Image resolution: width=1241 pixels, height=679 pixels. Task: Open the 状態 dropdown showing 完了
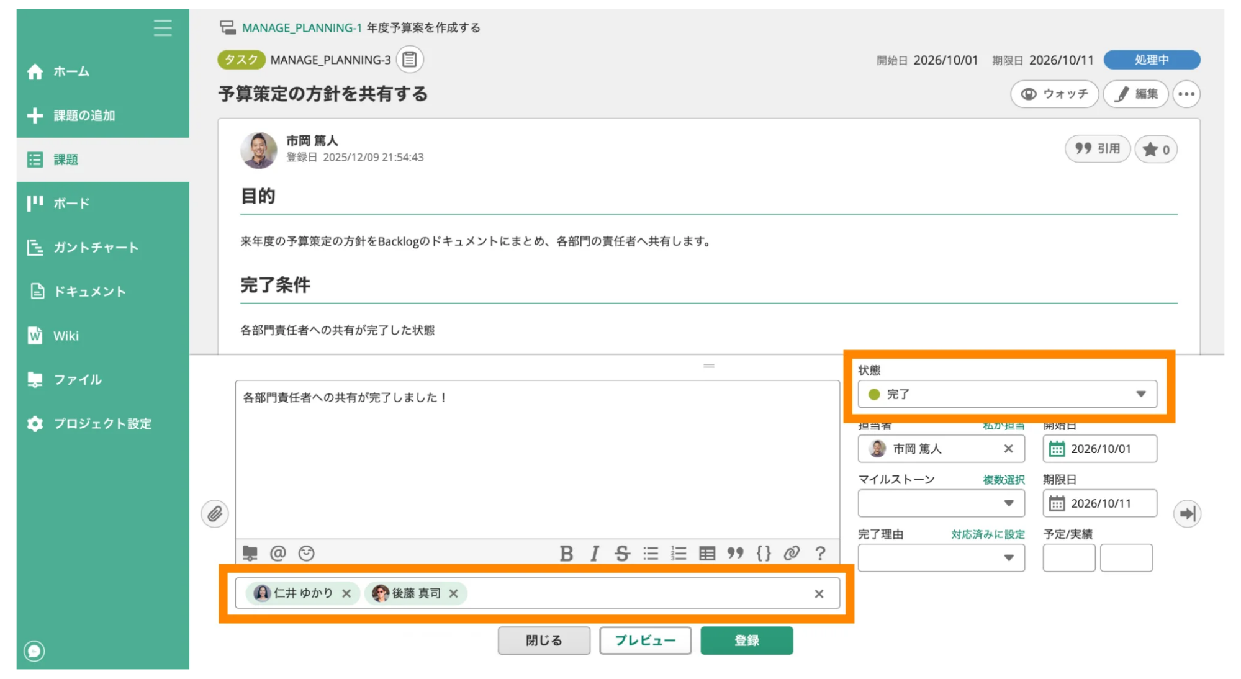point(1007,394)
